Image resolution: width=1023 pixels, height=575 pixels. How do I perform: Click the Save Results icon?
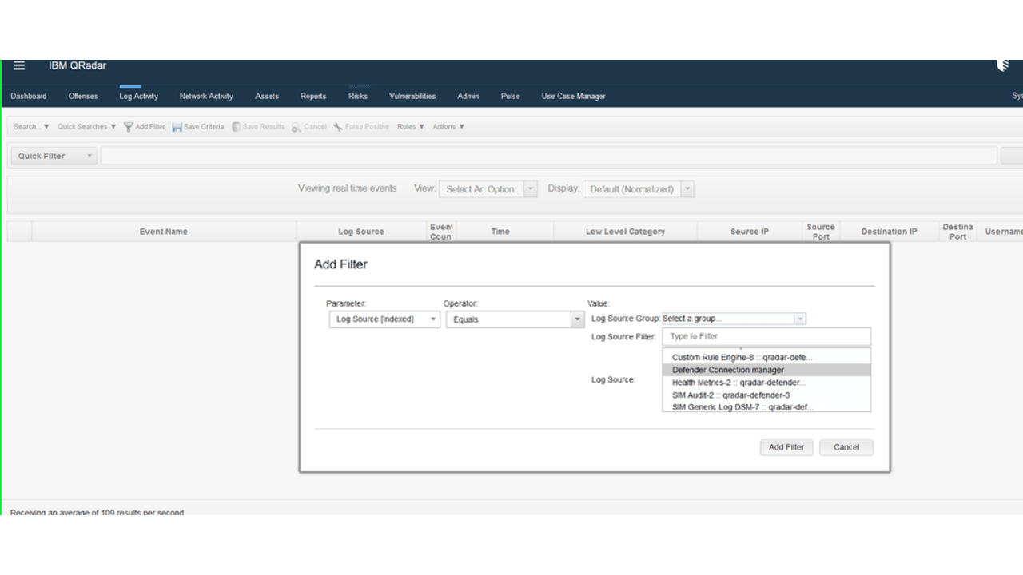click(237, 126)
